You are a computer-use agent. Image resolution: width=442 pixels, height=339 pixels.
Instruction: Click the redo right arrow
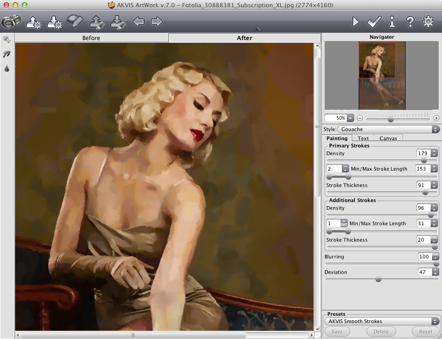pyautogui.click(x=157, y=21)
